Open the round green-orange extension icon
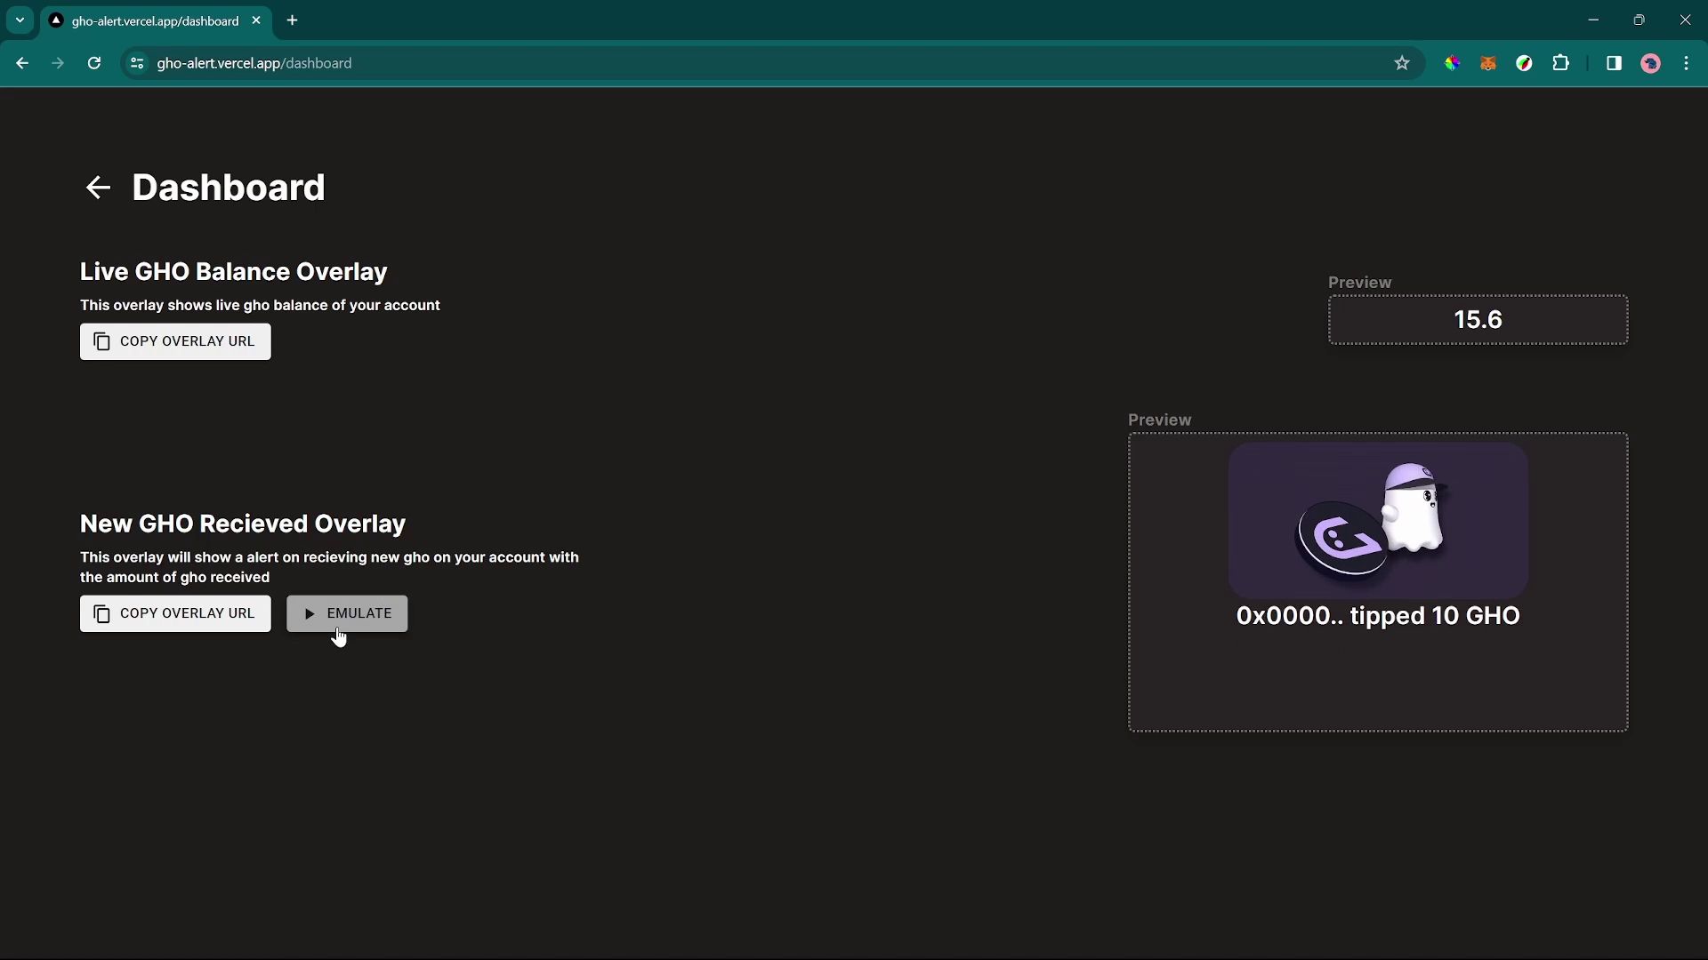This screenshot has height=960, width=1708. [1525, 63]
